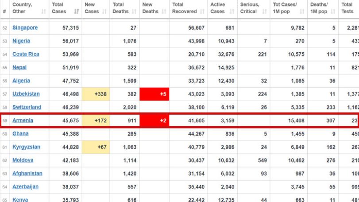Select Uzbekistan new cases cell +338
Image resolution: width=359 pixels, height=202 pixels.
(96, 94)
